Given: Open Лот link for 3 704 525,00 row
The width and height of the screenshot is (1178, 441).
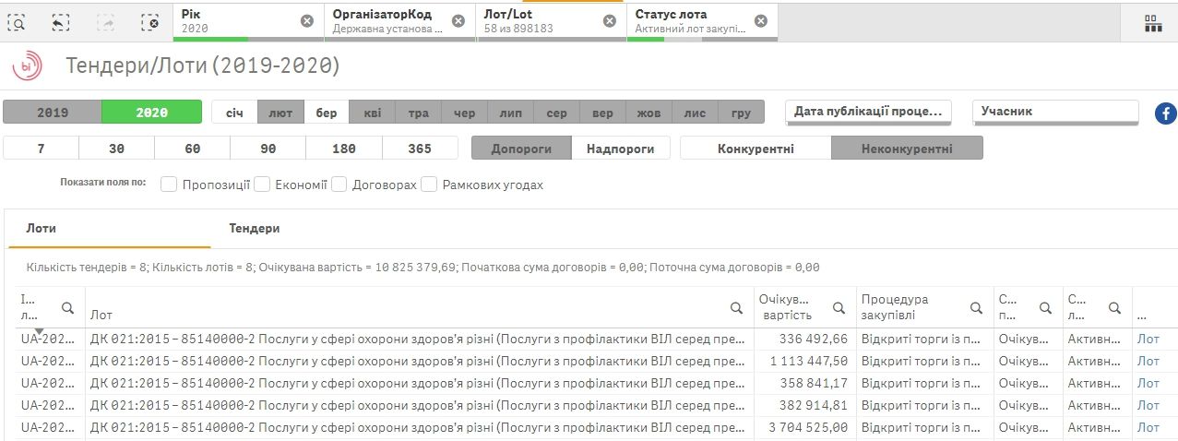Looking at the screenshot, I should click(x=1148, y=427).
